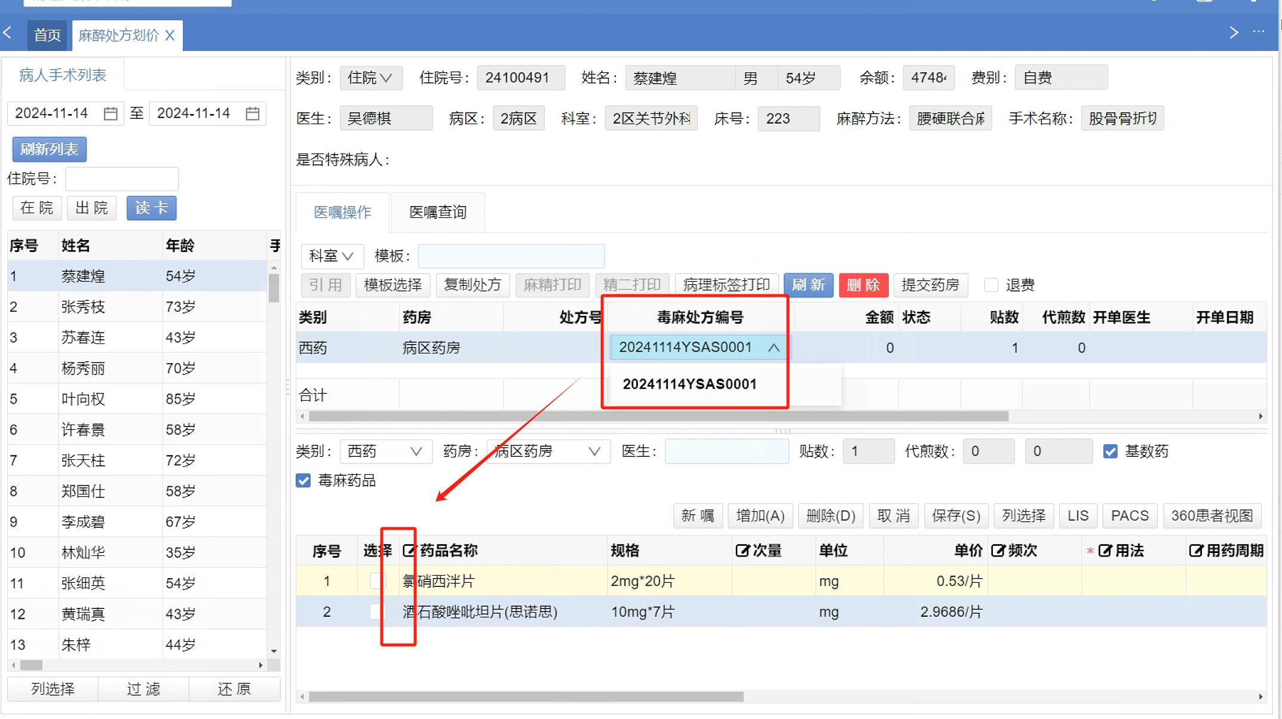Click the red 删除 button
This screenshot has width=1282, height=719.
[x=863, y=285]
